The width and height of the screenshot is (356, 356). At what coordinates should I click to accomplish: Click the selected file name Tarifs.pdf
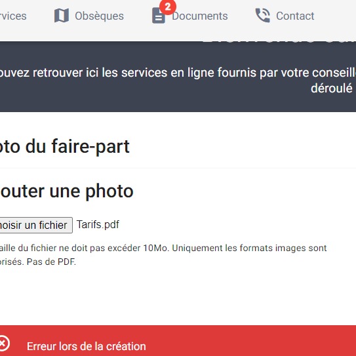[x=98, y=224]
